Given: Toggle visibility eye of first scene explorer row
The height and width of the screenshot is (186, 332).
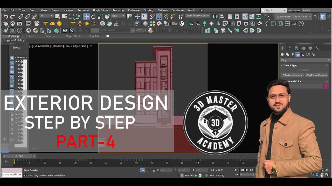Looking at the screenshot, I should pos(19,61).
